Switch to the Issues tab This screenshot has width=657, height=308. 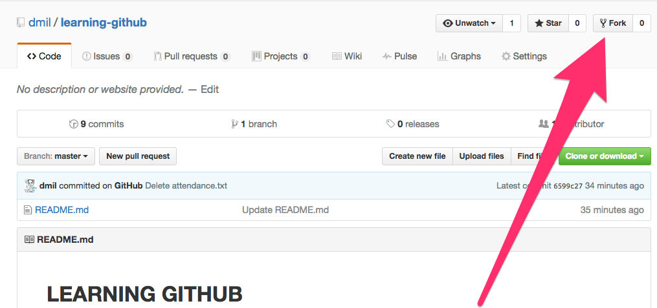click(107, 56)
